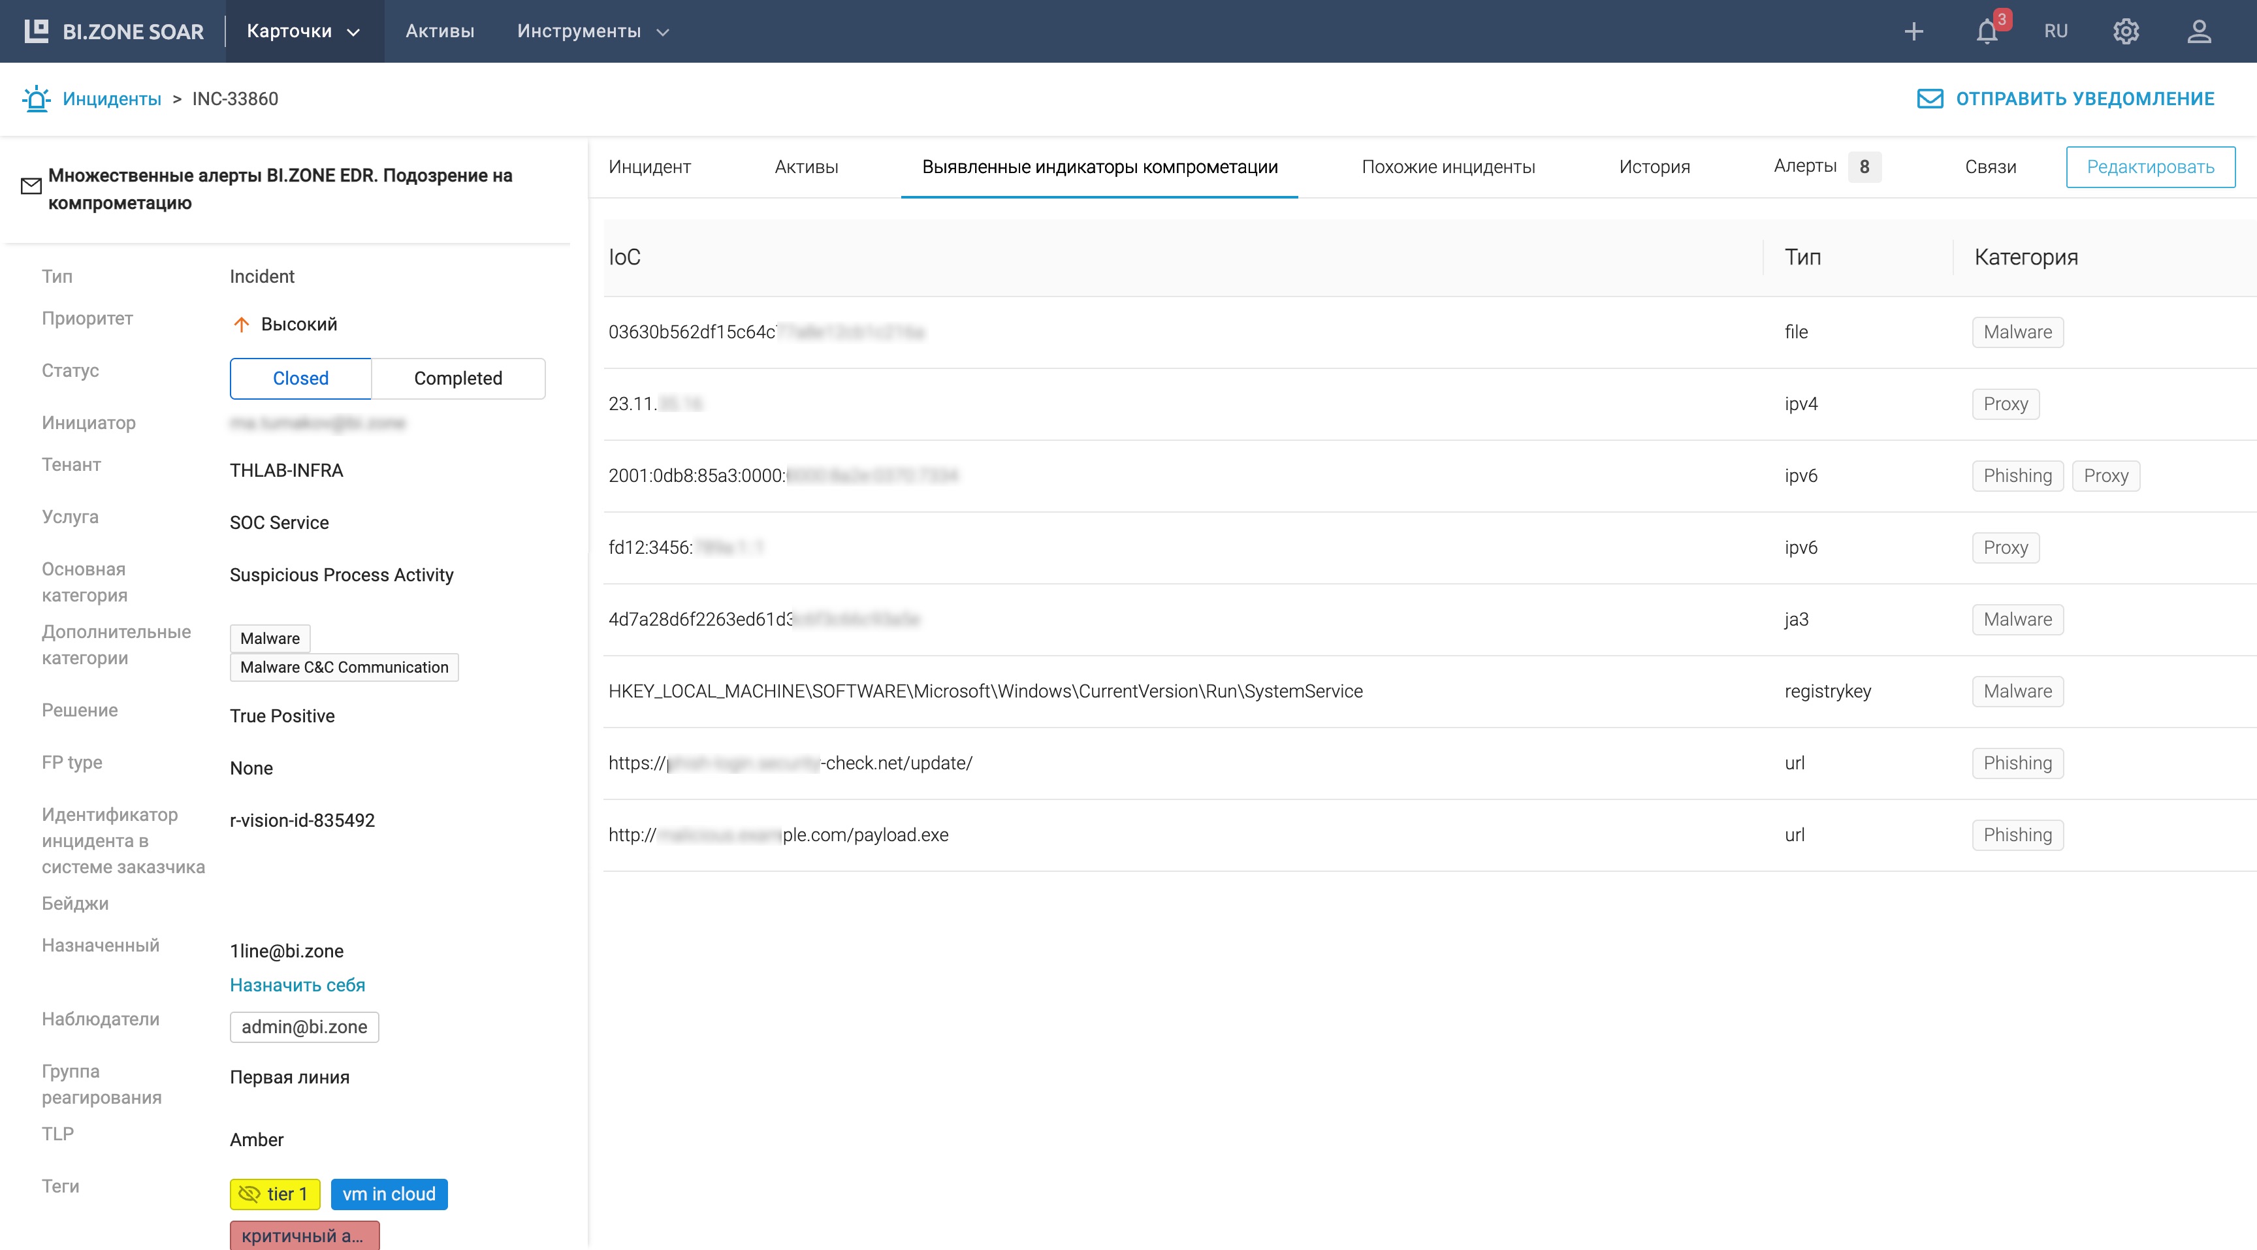Click the envelope icon beside incident title
2257x1250 pixels.
31,185
